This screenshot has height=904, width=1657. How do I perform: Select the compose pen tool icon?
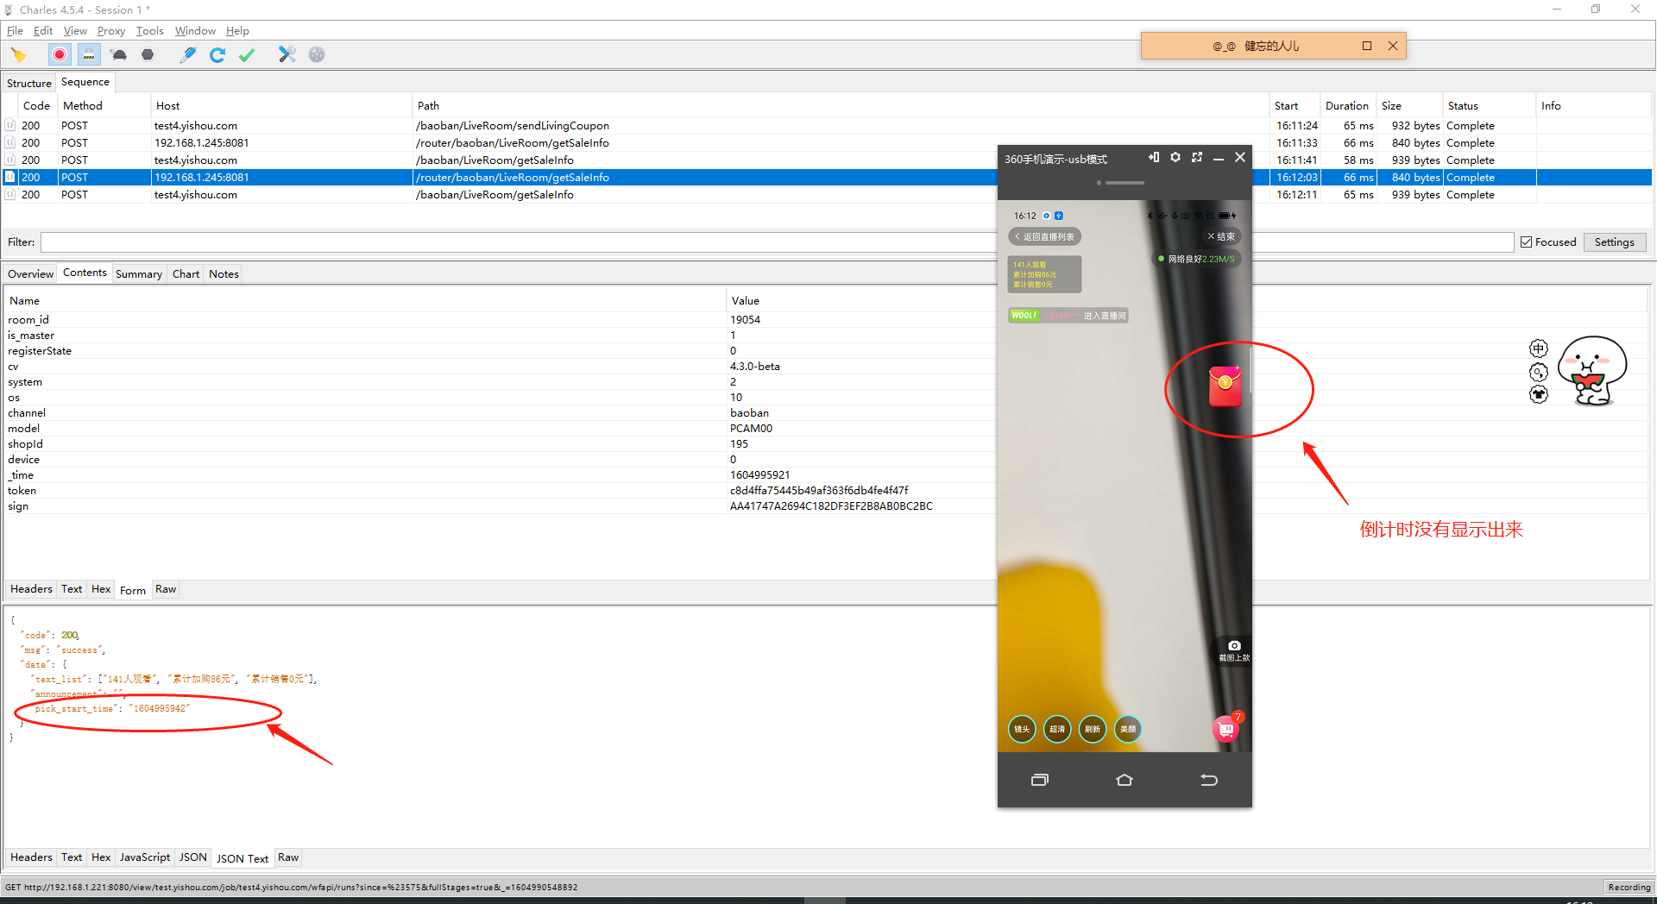pyautogui.click(x=187, y=55)
